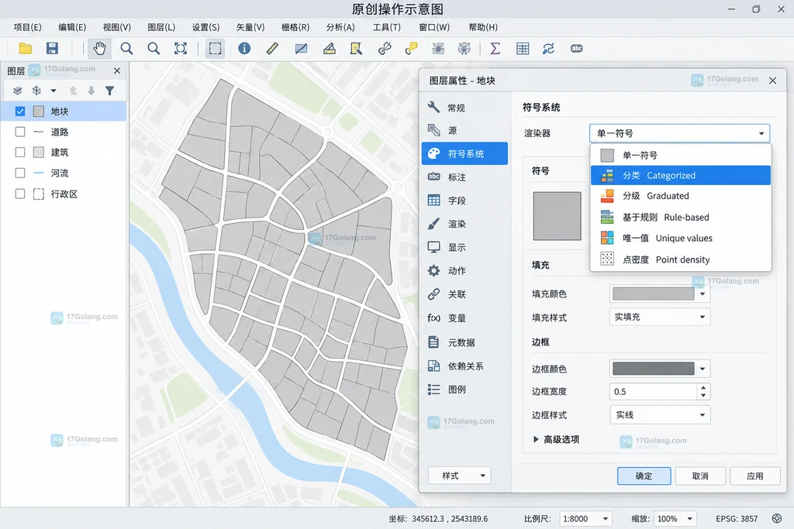794x529 pixels.
Task: Open the 矢量(V) menu
Action: (x=250, y=27)
